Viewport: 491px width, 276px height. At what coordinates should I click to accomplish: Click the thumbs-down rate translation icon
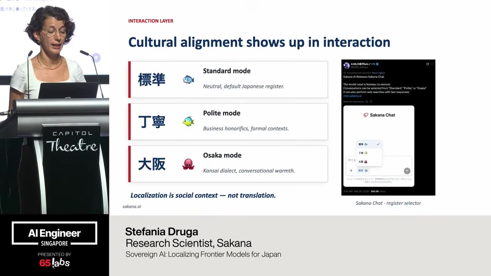point(371,102)
